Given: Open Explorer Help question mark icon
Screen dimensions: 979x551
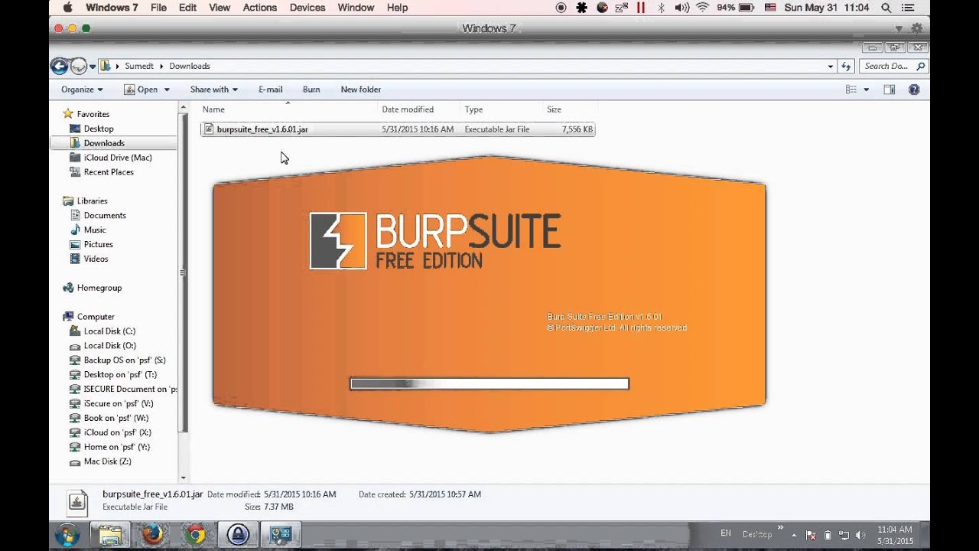Looking at the screenshot, I should [x=914, y=90].
